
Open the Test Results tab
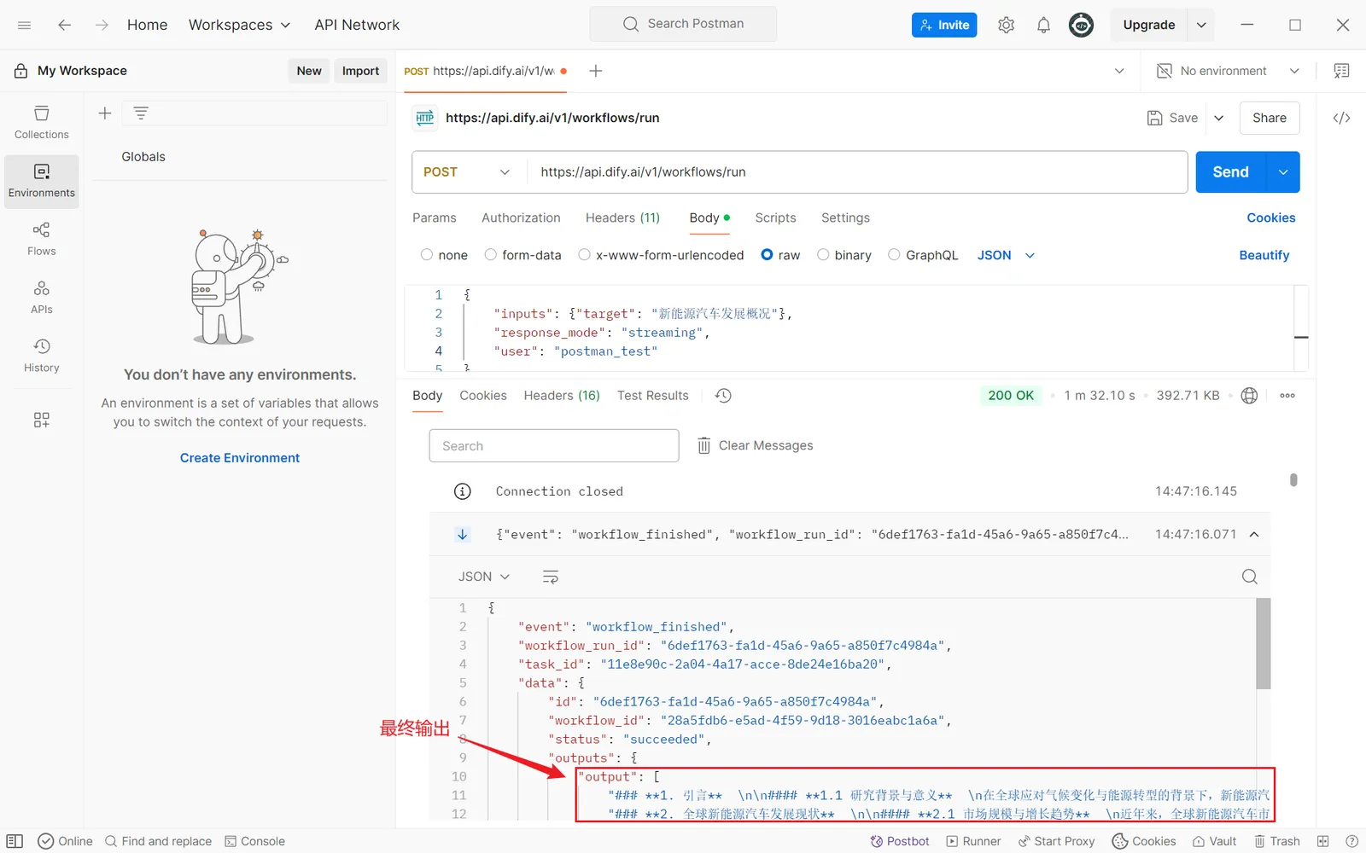(653, 396)
